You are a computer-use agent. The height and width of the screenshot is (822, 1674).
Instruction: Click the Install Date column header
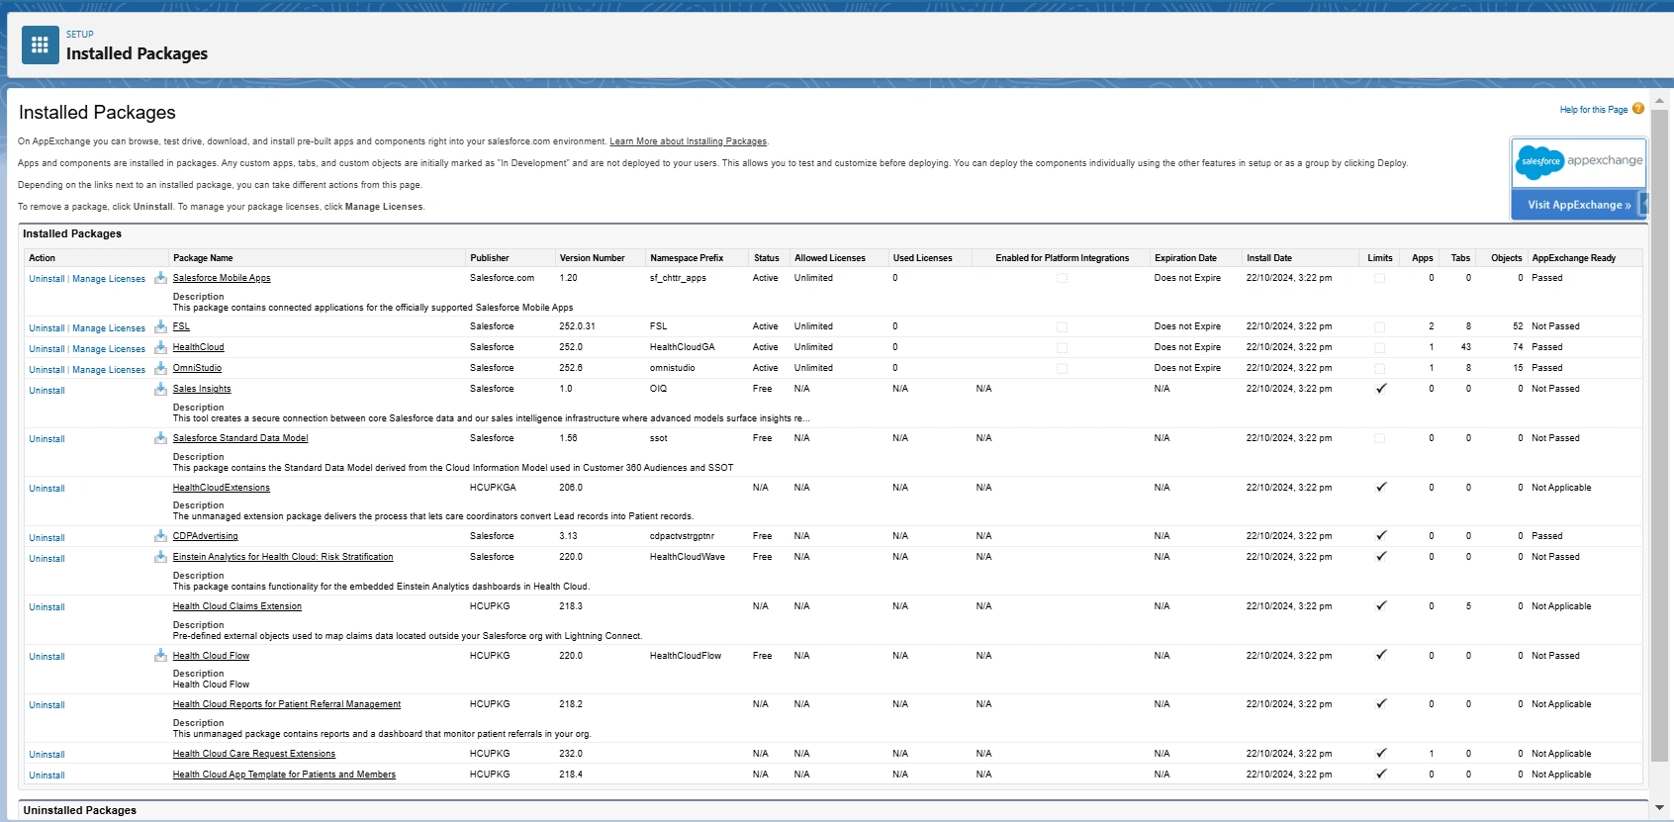pyautogui.click(x=1269, y=258)
